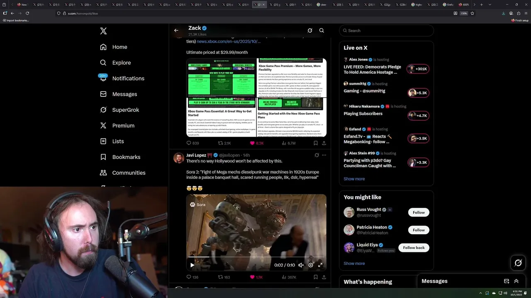Open news.xbox.com link in tweet
The width and height of the screenshot is (531, 298).
click(x=229, y=41)
